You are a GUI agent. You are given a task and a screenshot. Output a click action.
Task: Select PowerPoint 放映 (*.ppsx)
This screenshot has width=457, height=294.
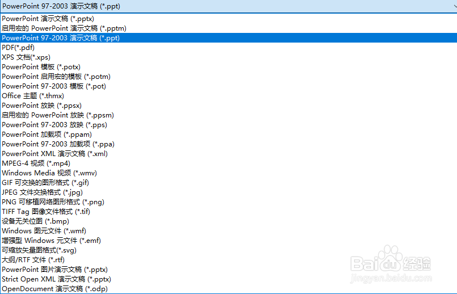pos(228,106)
